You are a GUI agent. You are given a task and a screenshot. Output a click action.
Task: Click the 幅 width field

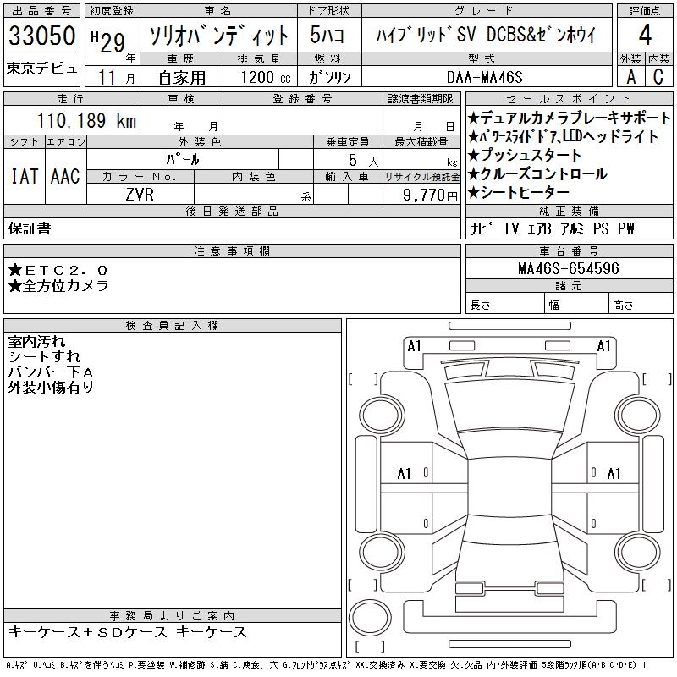click(576, 305)
